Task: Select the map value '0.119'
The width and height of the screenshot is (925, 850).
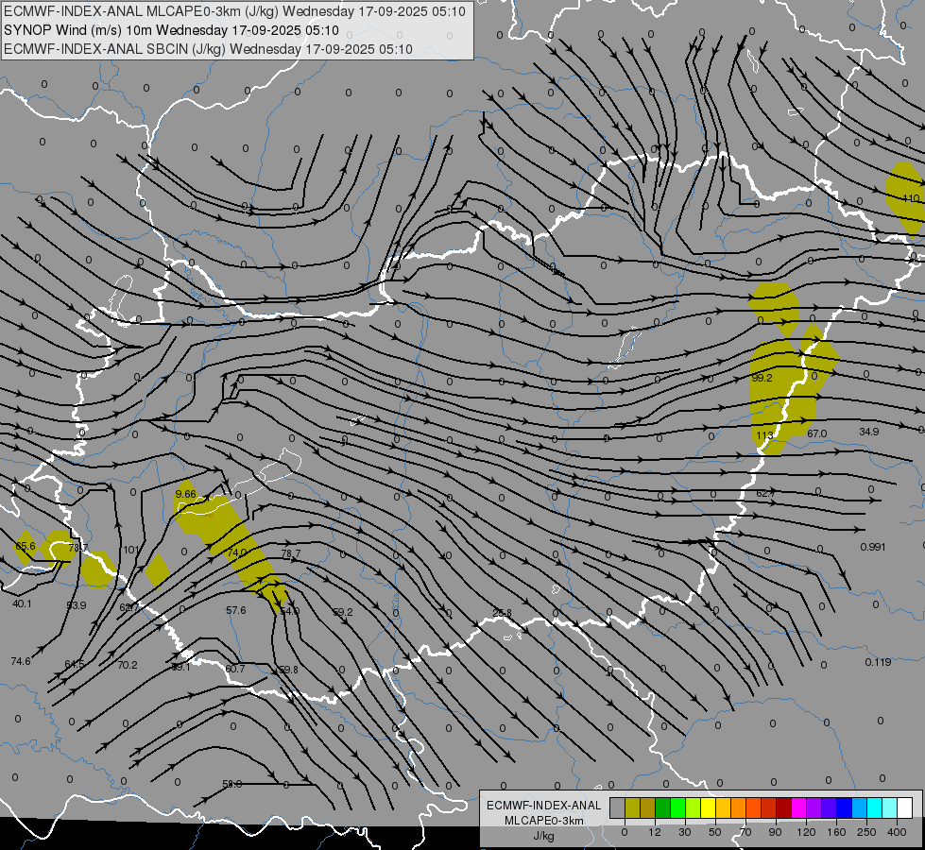Action: point(879,662)
